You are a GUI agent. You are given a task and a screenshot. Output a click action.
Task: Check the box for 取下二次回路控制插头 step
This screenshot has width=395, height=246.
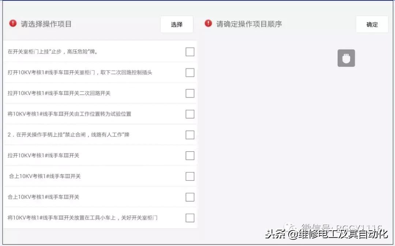(x=190, y=72)
